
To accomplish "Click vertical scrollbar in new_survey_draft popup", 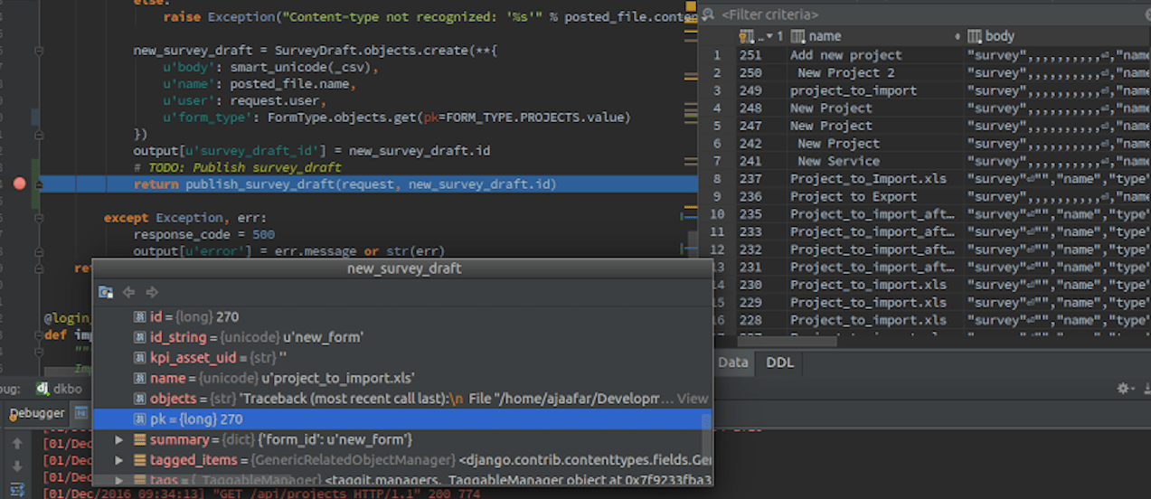I will [708, 421].
